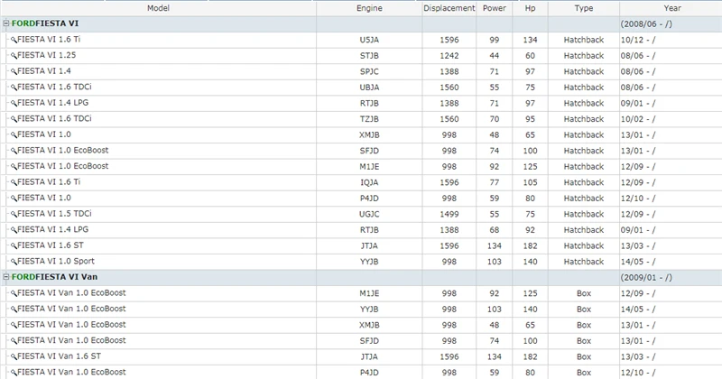The width and height of the screenshot is (722, 379).
Task: Sort by the Hp column header
Action: point(530,8)
